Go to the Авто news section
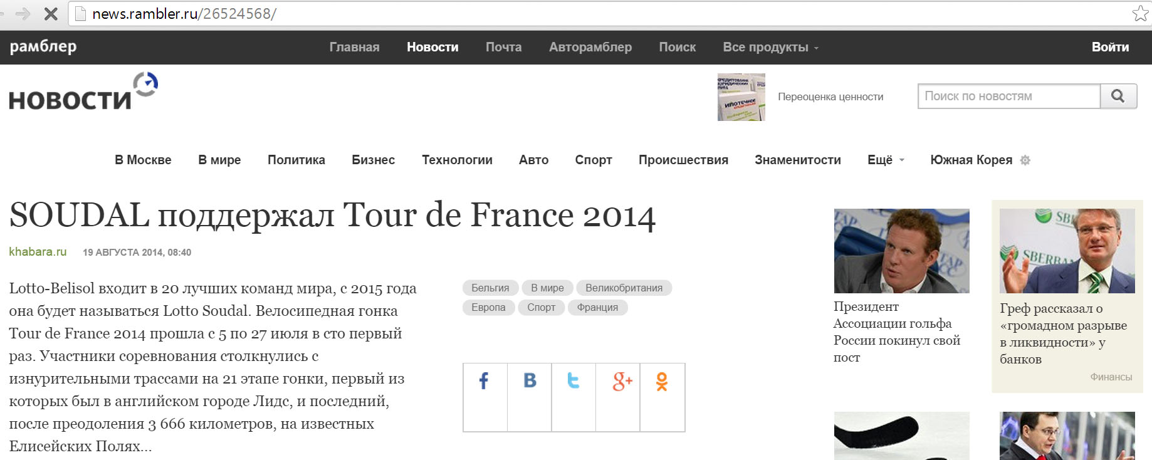 coord(534,160)
